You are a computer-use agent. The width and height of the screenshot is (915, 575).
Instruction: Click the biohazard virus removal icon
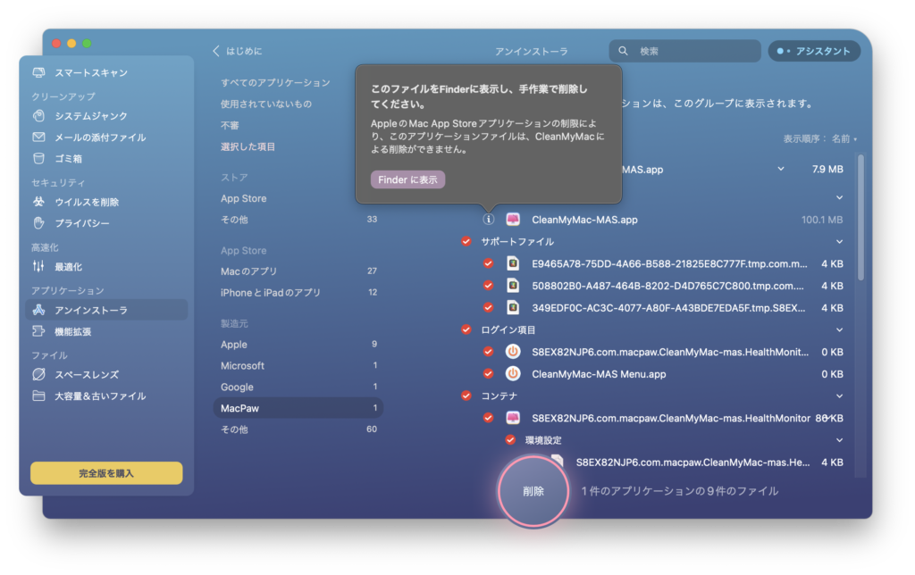point(39,202)
